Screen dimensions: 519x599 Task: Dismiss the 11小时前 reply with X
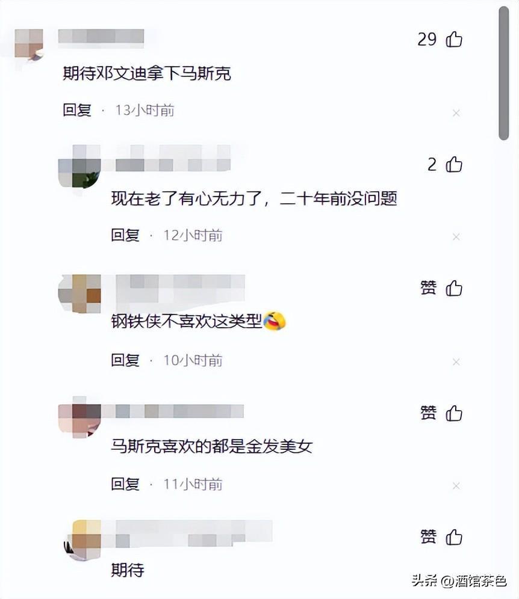pos(456,486)
